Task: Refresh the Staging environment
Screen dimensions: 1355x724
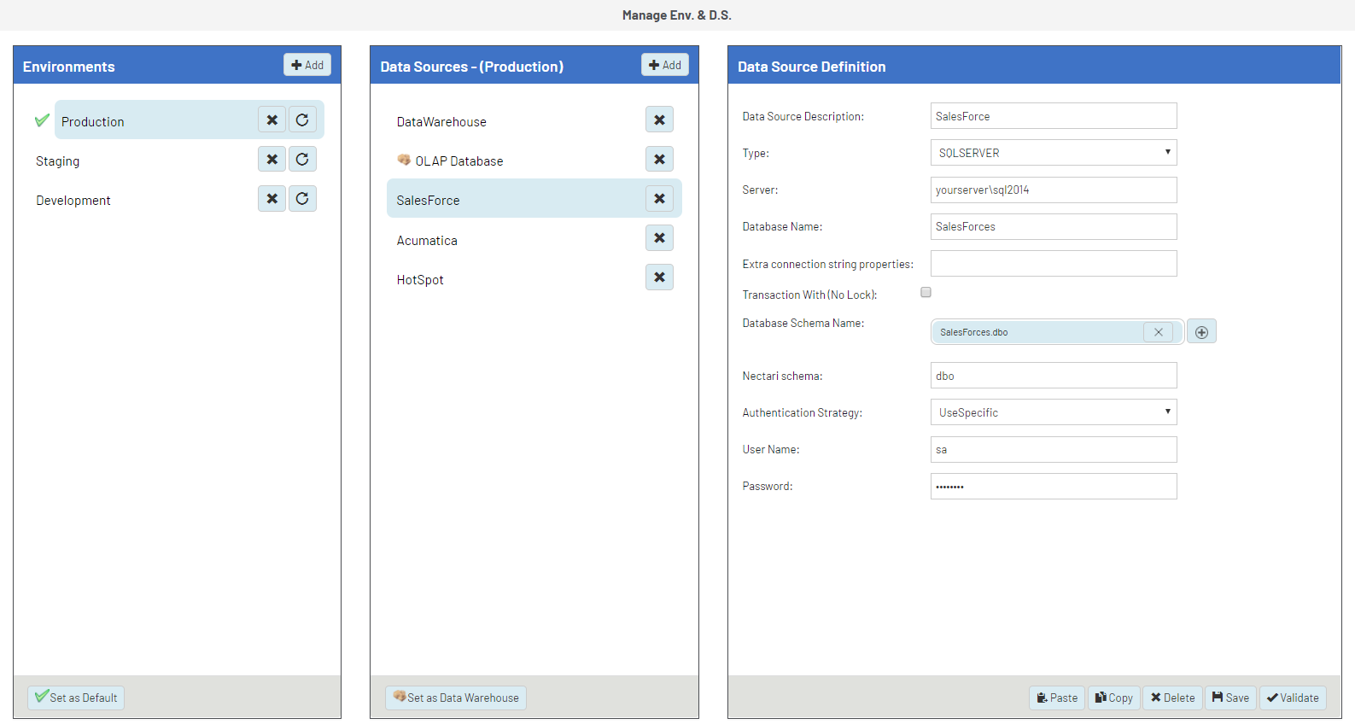Action: point(302,160)
